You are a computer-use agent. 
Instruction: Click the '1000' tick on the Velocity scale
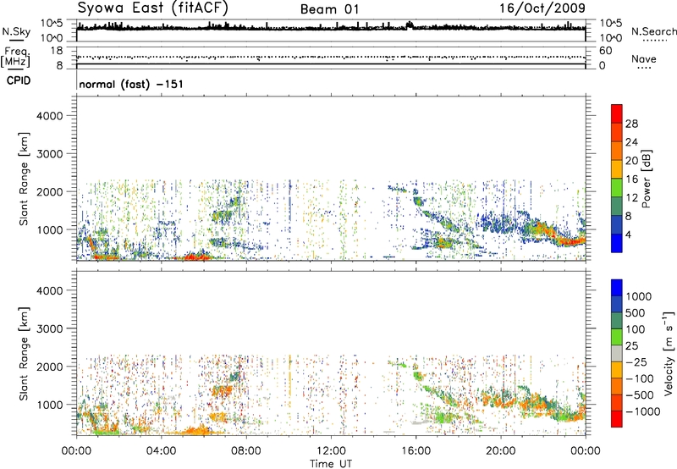638,296
